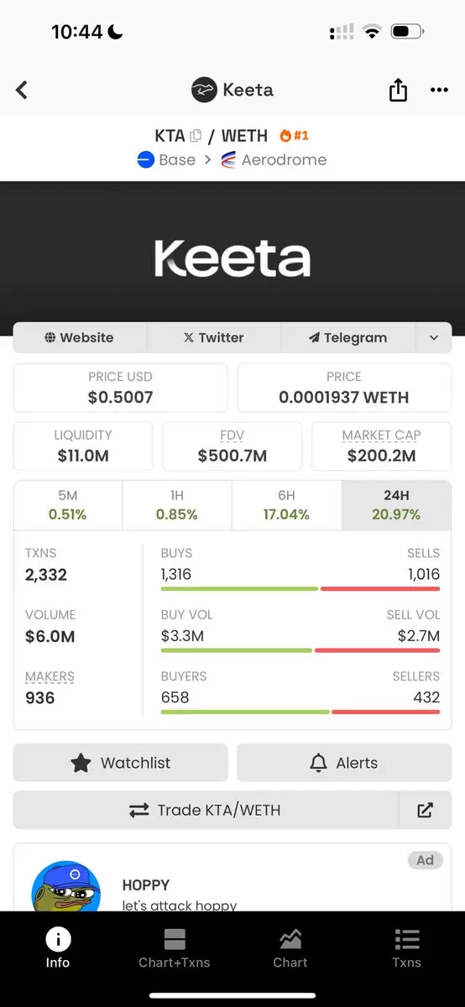Add Keeta to Watchlist
The image size is (465, 1007).
121,763
